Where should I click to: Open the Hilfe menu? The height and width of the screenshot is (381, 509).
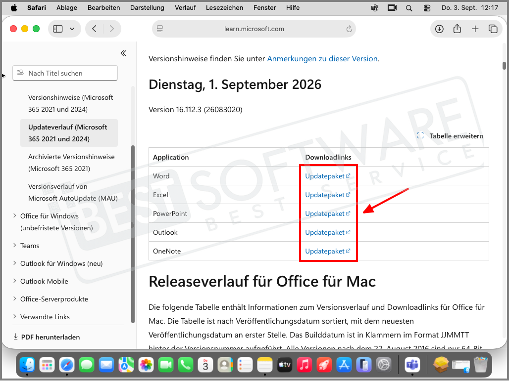click(x=293, y=8)
